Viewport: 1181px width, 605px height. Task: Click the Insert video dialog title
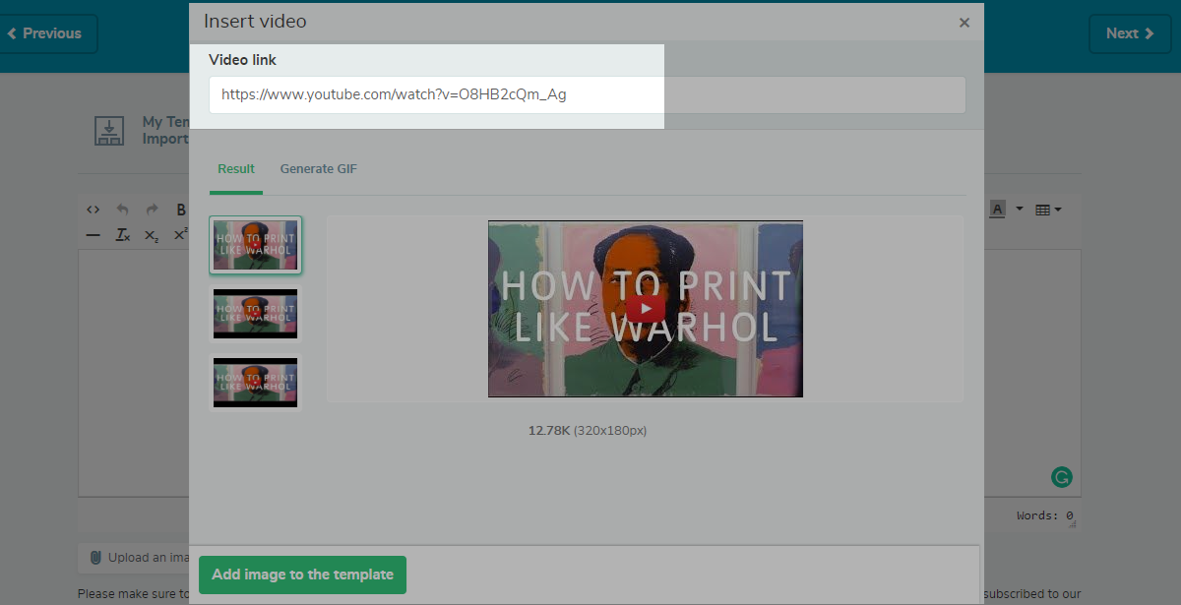[255, 21]
